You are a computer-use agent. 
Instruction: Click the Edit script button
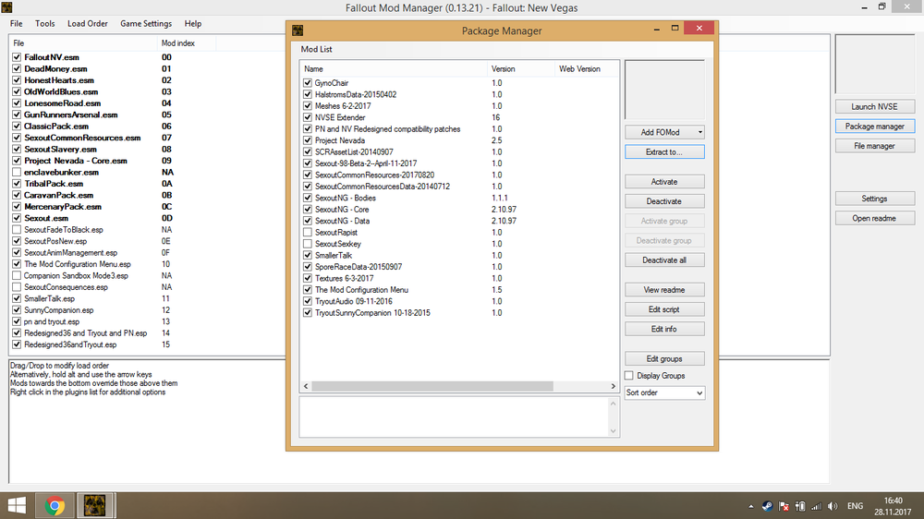click(x=664, y=309)
